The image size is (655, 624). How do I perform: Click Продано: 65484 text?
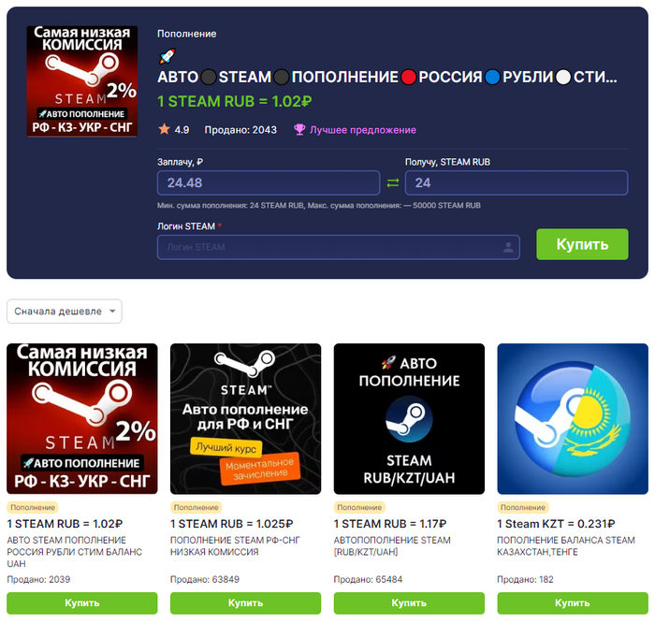click(x=368, y=579)
